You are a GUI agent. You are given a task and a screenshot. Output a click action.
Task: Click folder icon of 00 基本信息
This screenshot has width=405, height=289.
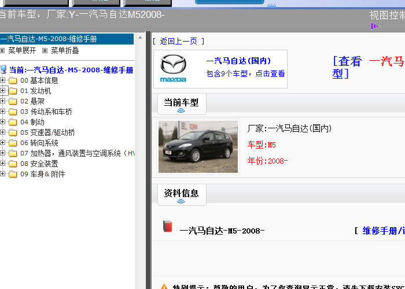click(x=13, y=80)
